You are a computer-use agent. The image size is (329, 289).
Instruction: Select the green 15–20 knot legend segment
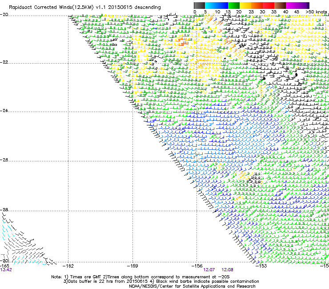(x=234, y=5)
